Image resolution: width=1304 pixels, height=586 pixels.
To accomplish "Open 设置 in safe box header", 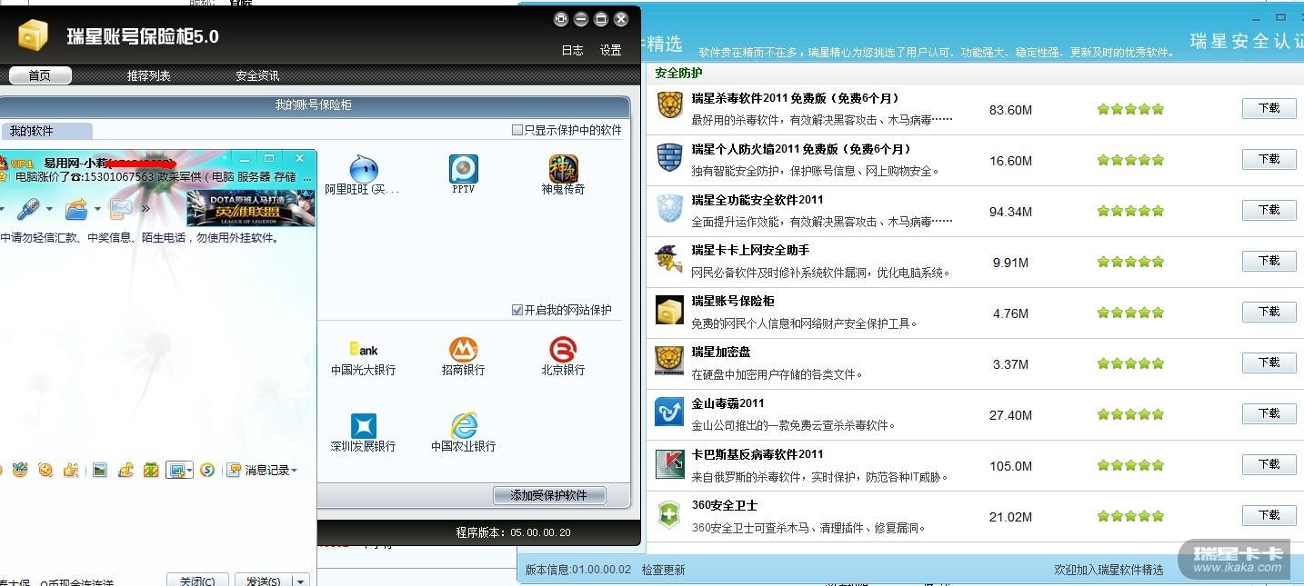I will 611,50.
